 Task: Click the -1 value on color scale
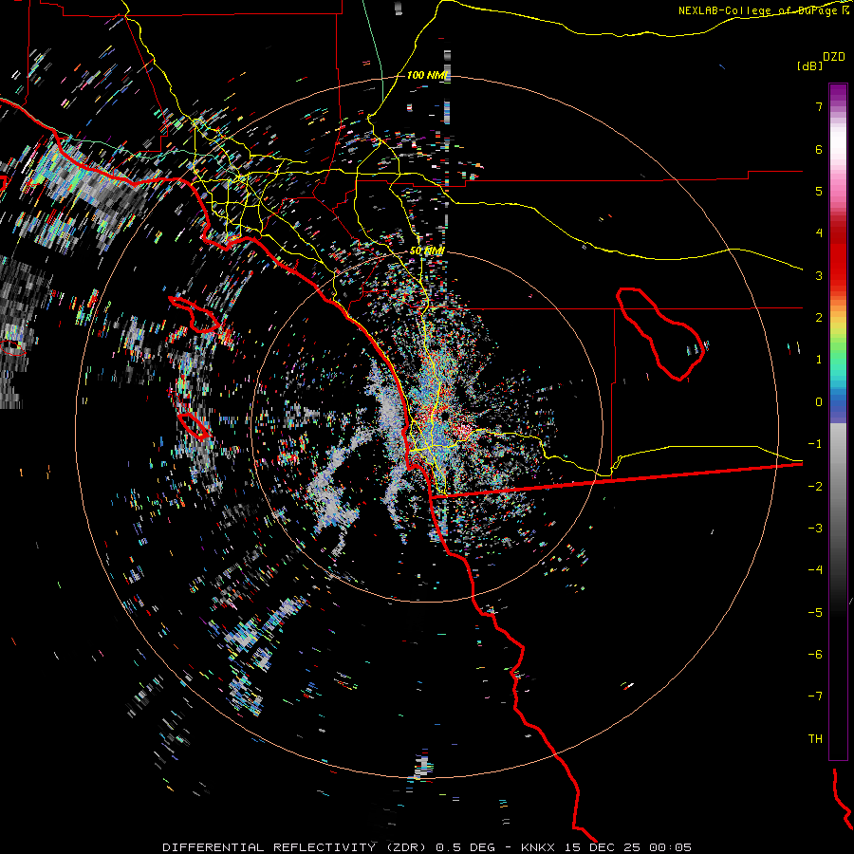(815, 444)
